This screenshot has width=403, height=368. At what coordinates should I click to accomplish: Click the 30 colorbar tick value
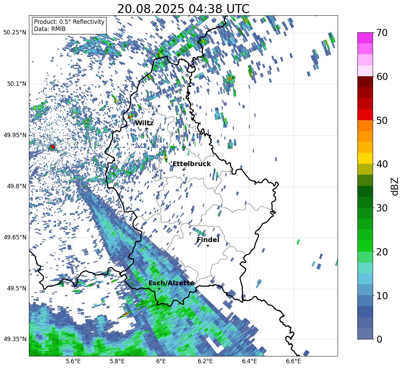382,208
